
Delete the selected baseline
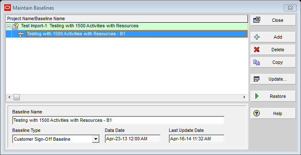tap(273, 50)
